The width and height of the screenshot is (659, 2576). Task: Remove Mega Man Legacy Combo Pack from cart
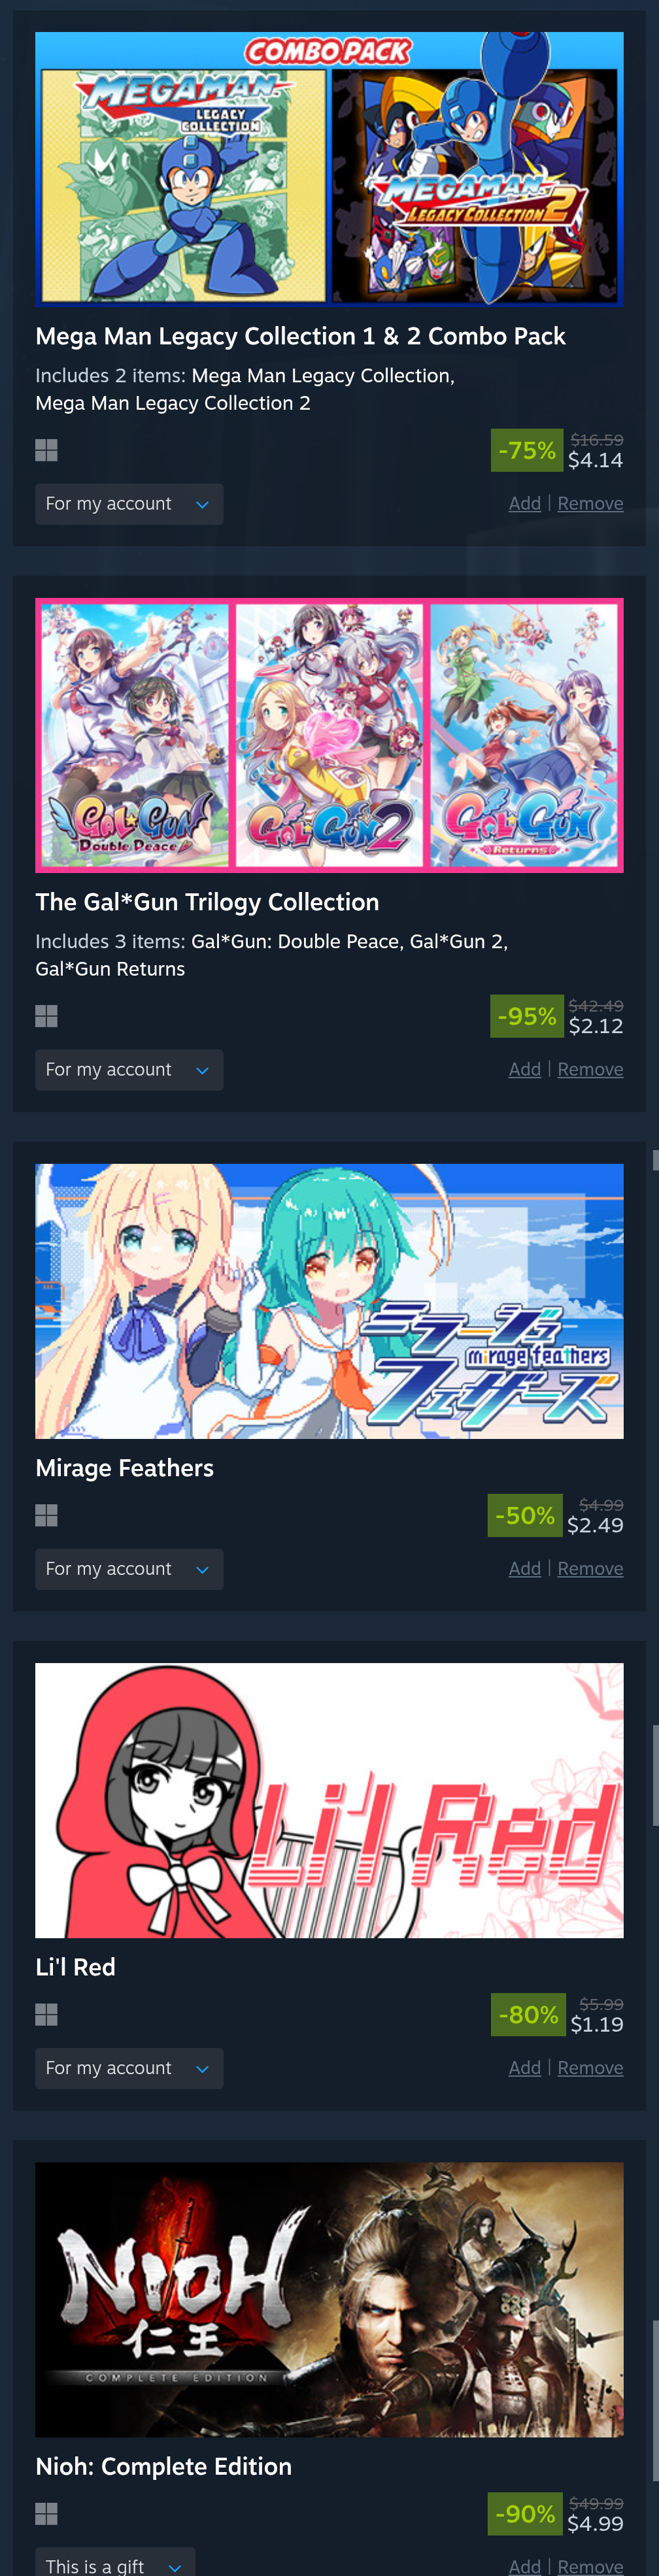click(590, 504)
